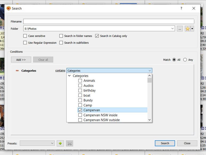This screenshot has width=206, height=155.
Task: Enable Use Regular Expression checkbox
Action: tap(25, 43)
